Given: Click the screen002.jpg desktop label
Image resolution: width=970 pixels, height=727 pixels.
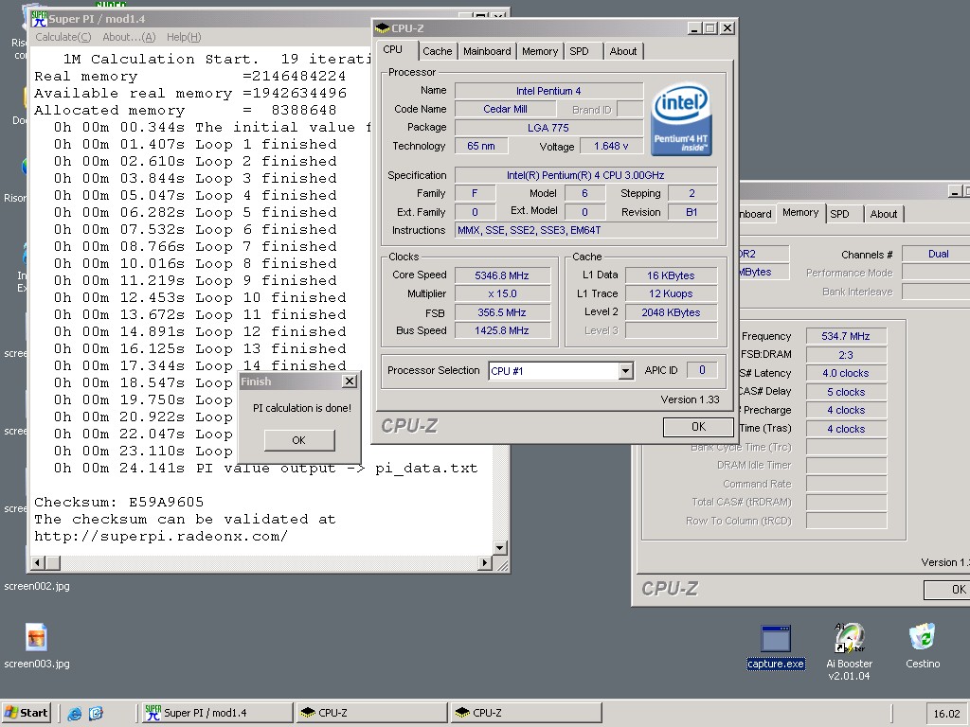Looking at the screenshot, I should [37, 586].
